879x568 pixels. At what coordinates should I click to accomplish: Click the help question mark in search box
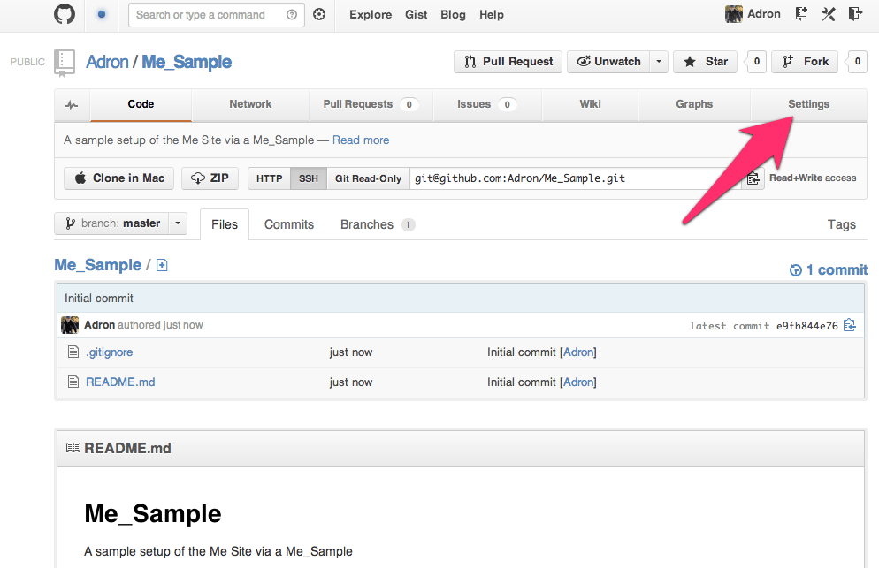tap(292, 14)
